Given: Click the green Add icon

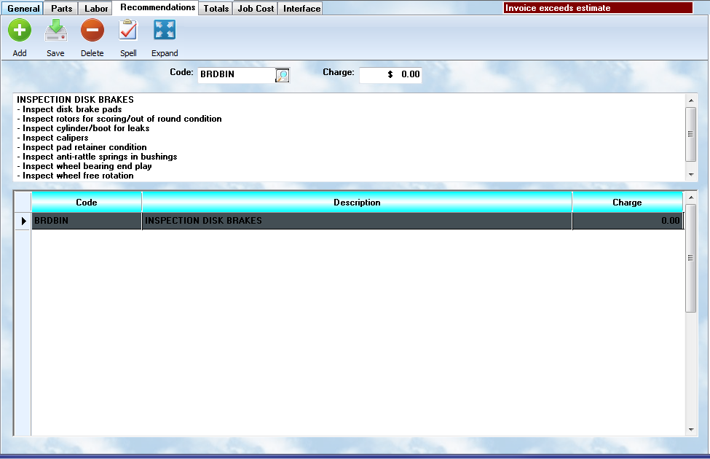Looking at the screenshot, I should [x=20, y=31].
